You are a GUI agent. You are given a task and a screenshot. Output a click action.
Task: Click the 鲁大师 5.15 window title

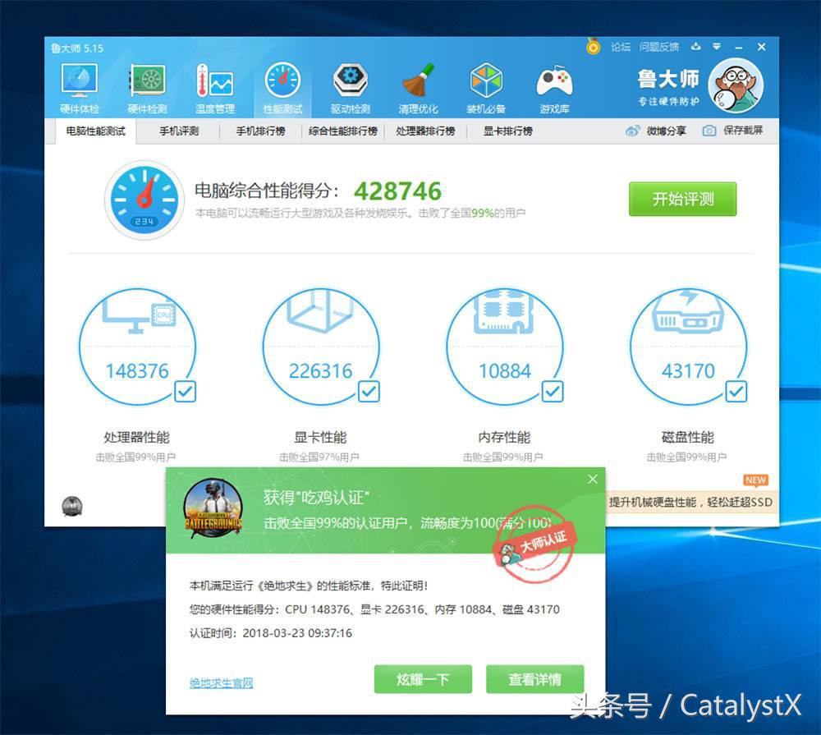coord(77,48)
